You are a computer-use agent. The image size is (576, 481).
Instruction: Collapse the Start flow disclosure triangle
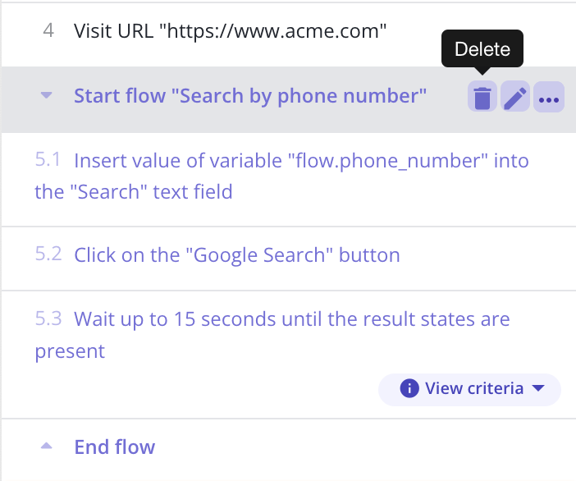47,96
